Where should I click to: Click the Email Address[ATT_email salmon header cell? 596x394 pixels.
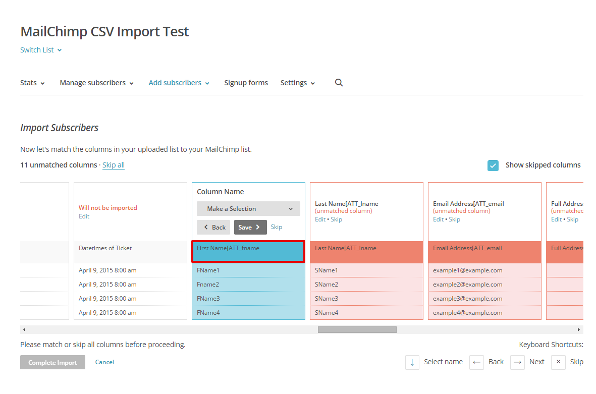pos(484,252)
